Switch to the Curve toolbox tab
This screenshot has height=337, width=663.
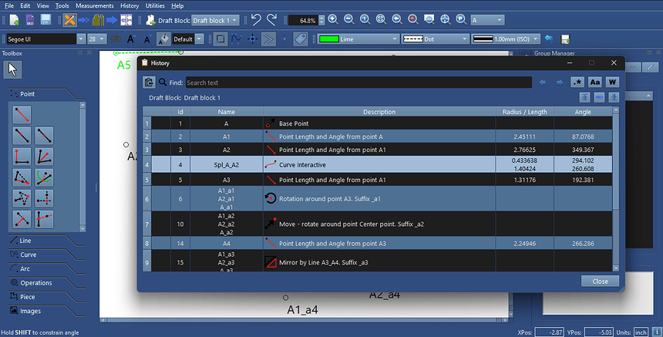pyautogui.click(x=29, y=254)
